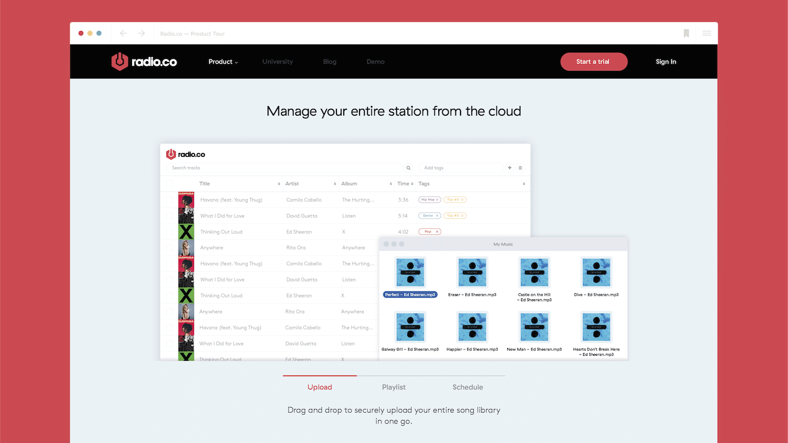
Task: Select the Dive – Ed Sheeran.mp3 file
Action: click(x=596, y=277)
